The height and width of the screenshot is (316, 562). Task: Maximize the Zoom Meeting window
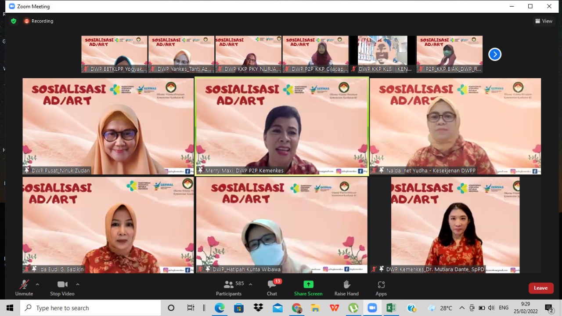pos(530,6)
